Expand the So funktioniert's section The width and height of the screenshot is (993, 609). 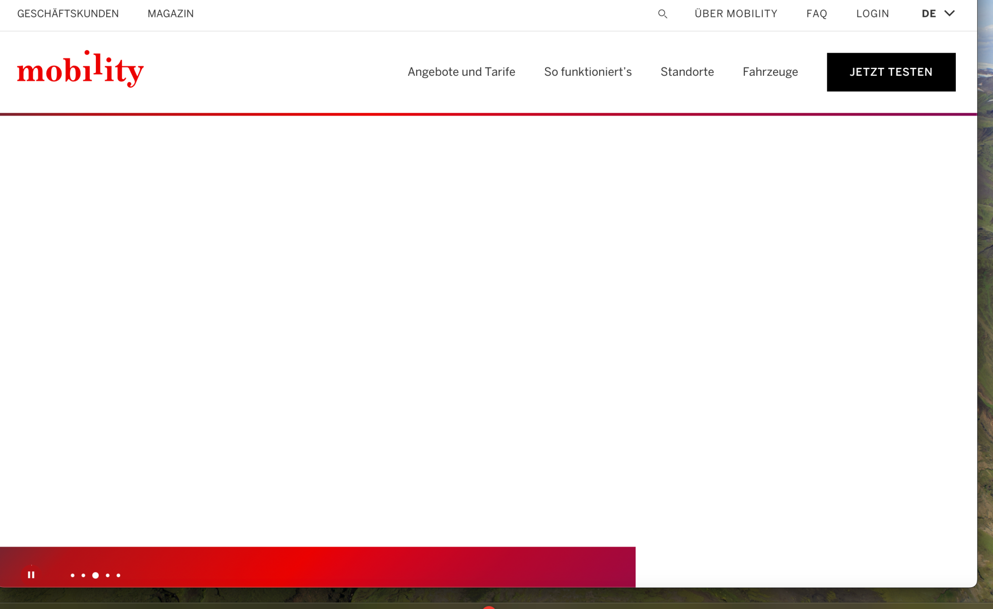click(587, 72)
